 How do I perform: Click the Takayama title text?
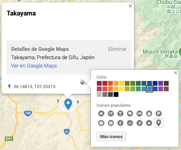click(x=21, y=13)
